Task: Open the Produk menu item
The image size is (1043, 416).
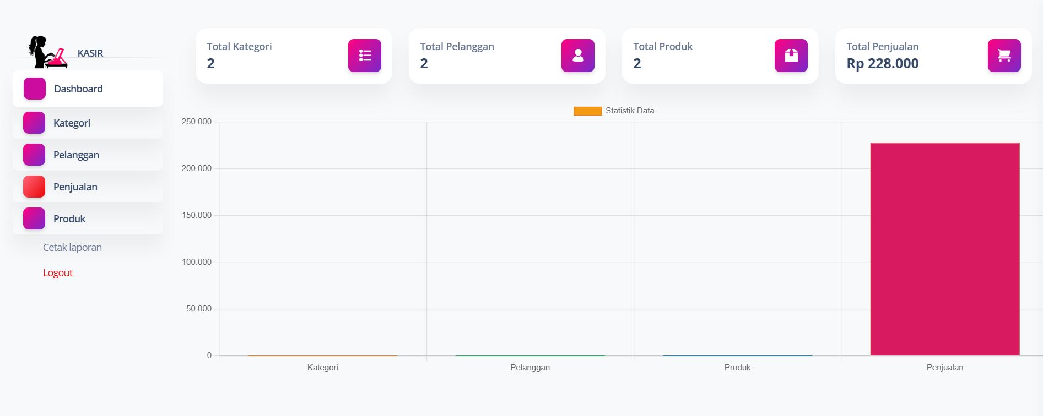Action: (88, 218)
